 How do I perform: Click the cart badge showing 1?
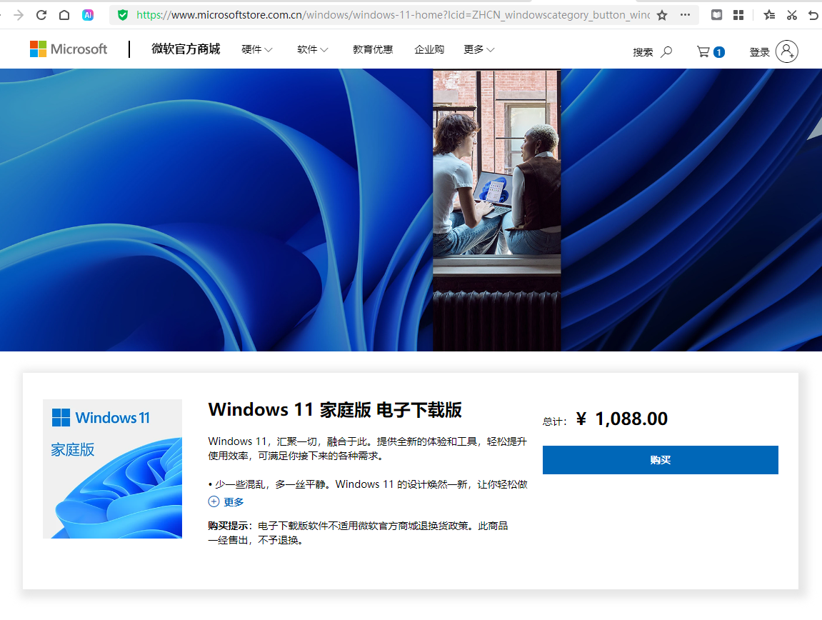719,52
